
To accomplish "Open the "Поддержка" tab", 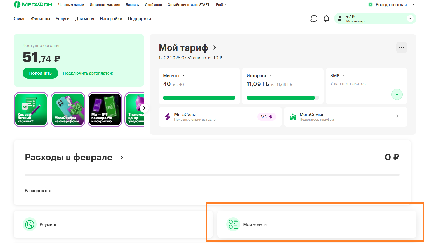I will (x=140, y=19).
